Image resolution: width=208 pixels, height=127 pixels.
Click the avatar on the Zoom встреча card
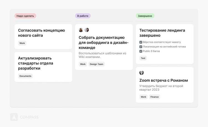pyautogui.click(x=141, y=73)
